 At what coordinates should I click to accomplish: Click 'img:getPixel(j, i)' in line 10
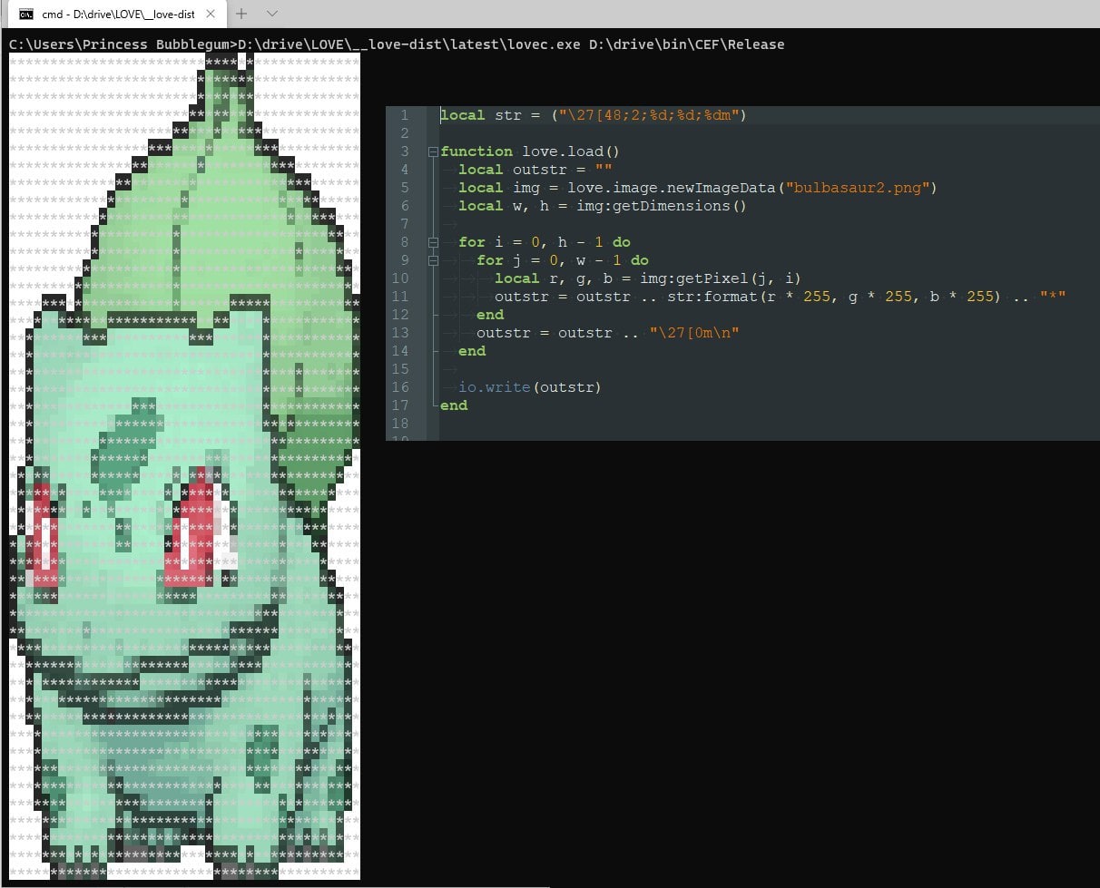pyautogui.click(x=721, y=278)
